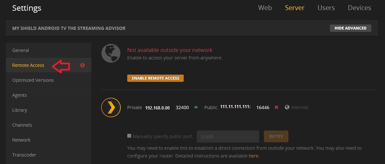Click the globe icon beside the network status
This screenshot has height=164, width=385.
point(111,53)
